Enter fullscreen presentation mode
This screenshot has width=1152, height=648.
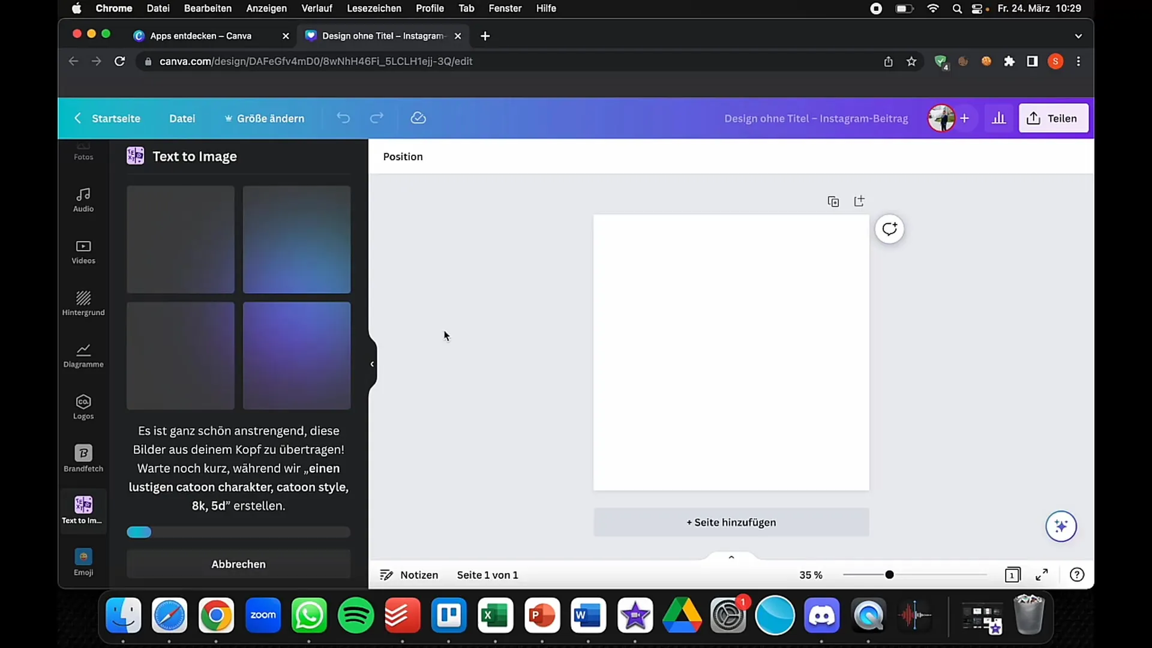click(1042, 575)
